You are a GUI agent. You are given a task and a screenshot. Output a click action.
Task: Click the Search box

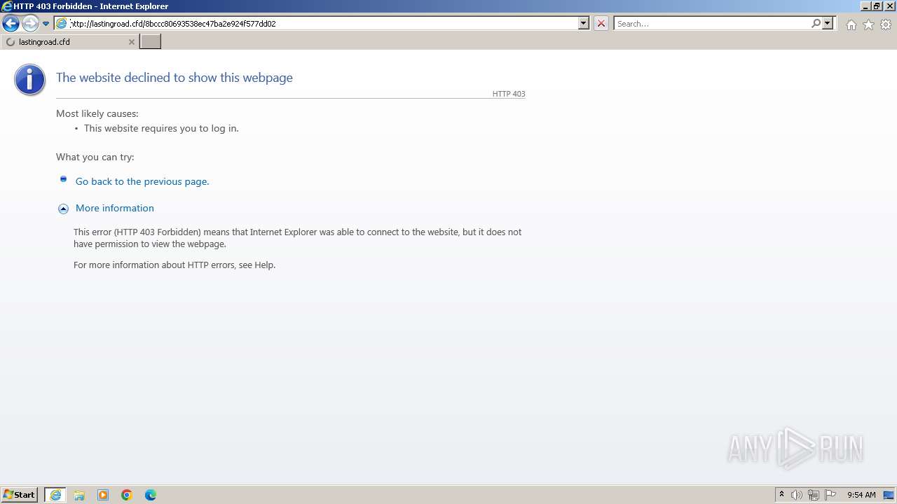coord(712,23)
